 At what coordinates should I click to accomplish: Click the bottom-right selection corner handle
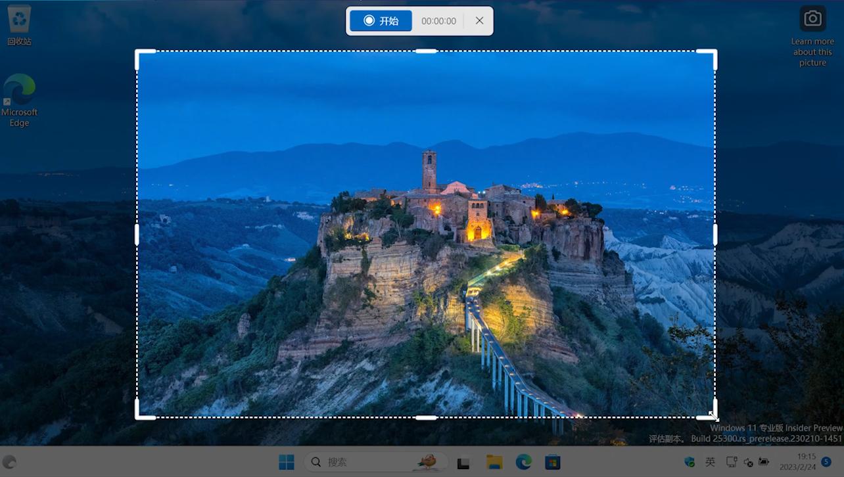click(x=715, y=417)
